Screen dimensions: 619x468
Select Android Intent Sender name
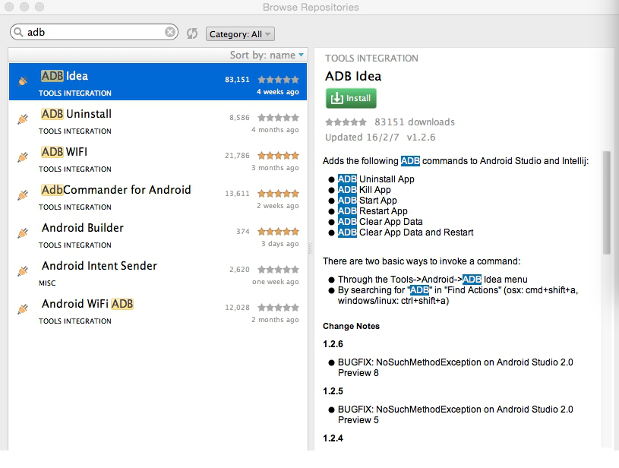click(99, 266)
